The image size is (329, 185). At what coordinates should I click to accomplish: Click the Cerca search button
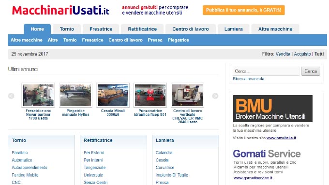[x=311, y=71]
